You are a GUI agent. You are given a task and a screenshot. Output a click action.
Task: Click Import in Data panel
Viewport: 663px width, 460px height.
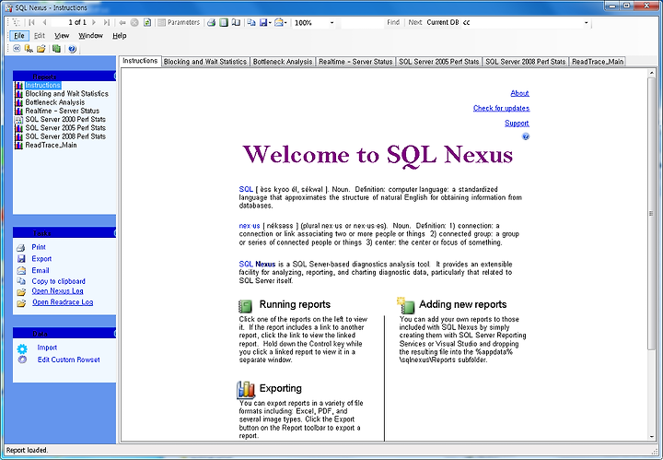47,348
